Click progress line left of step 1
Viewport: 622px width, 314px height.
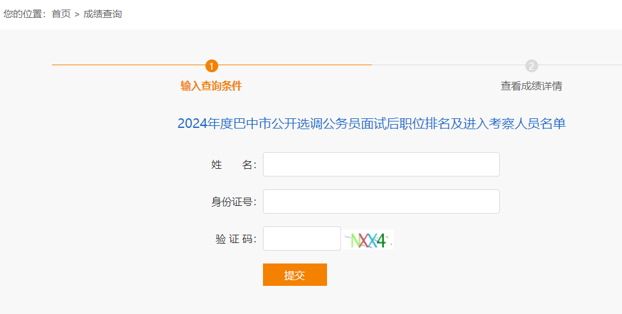(128, 65)
